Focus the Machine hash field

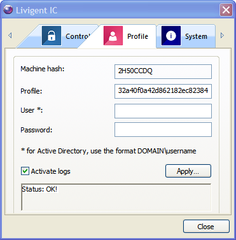pos(163,71)
